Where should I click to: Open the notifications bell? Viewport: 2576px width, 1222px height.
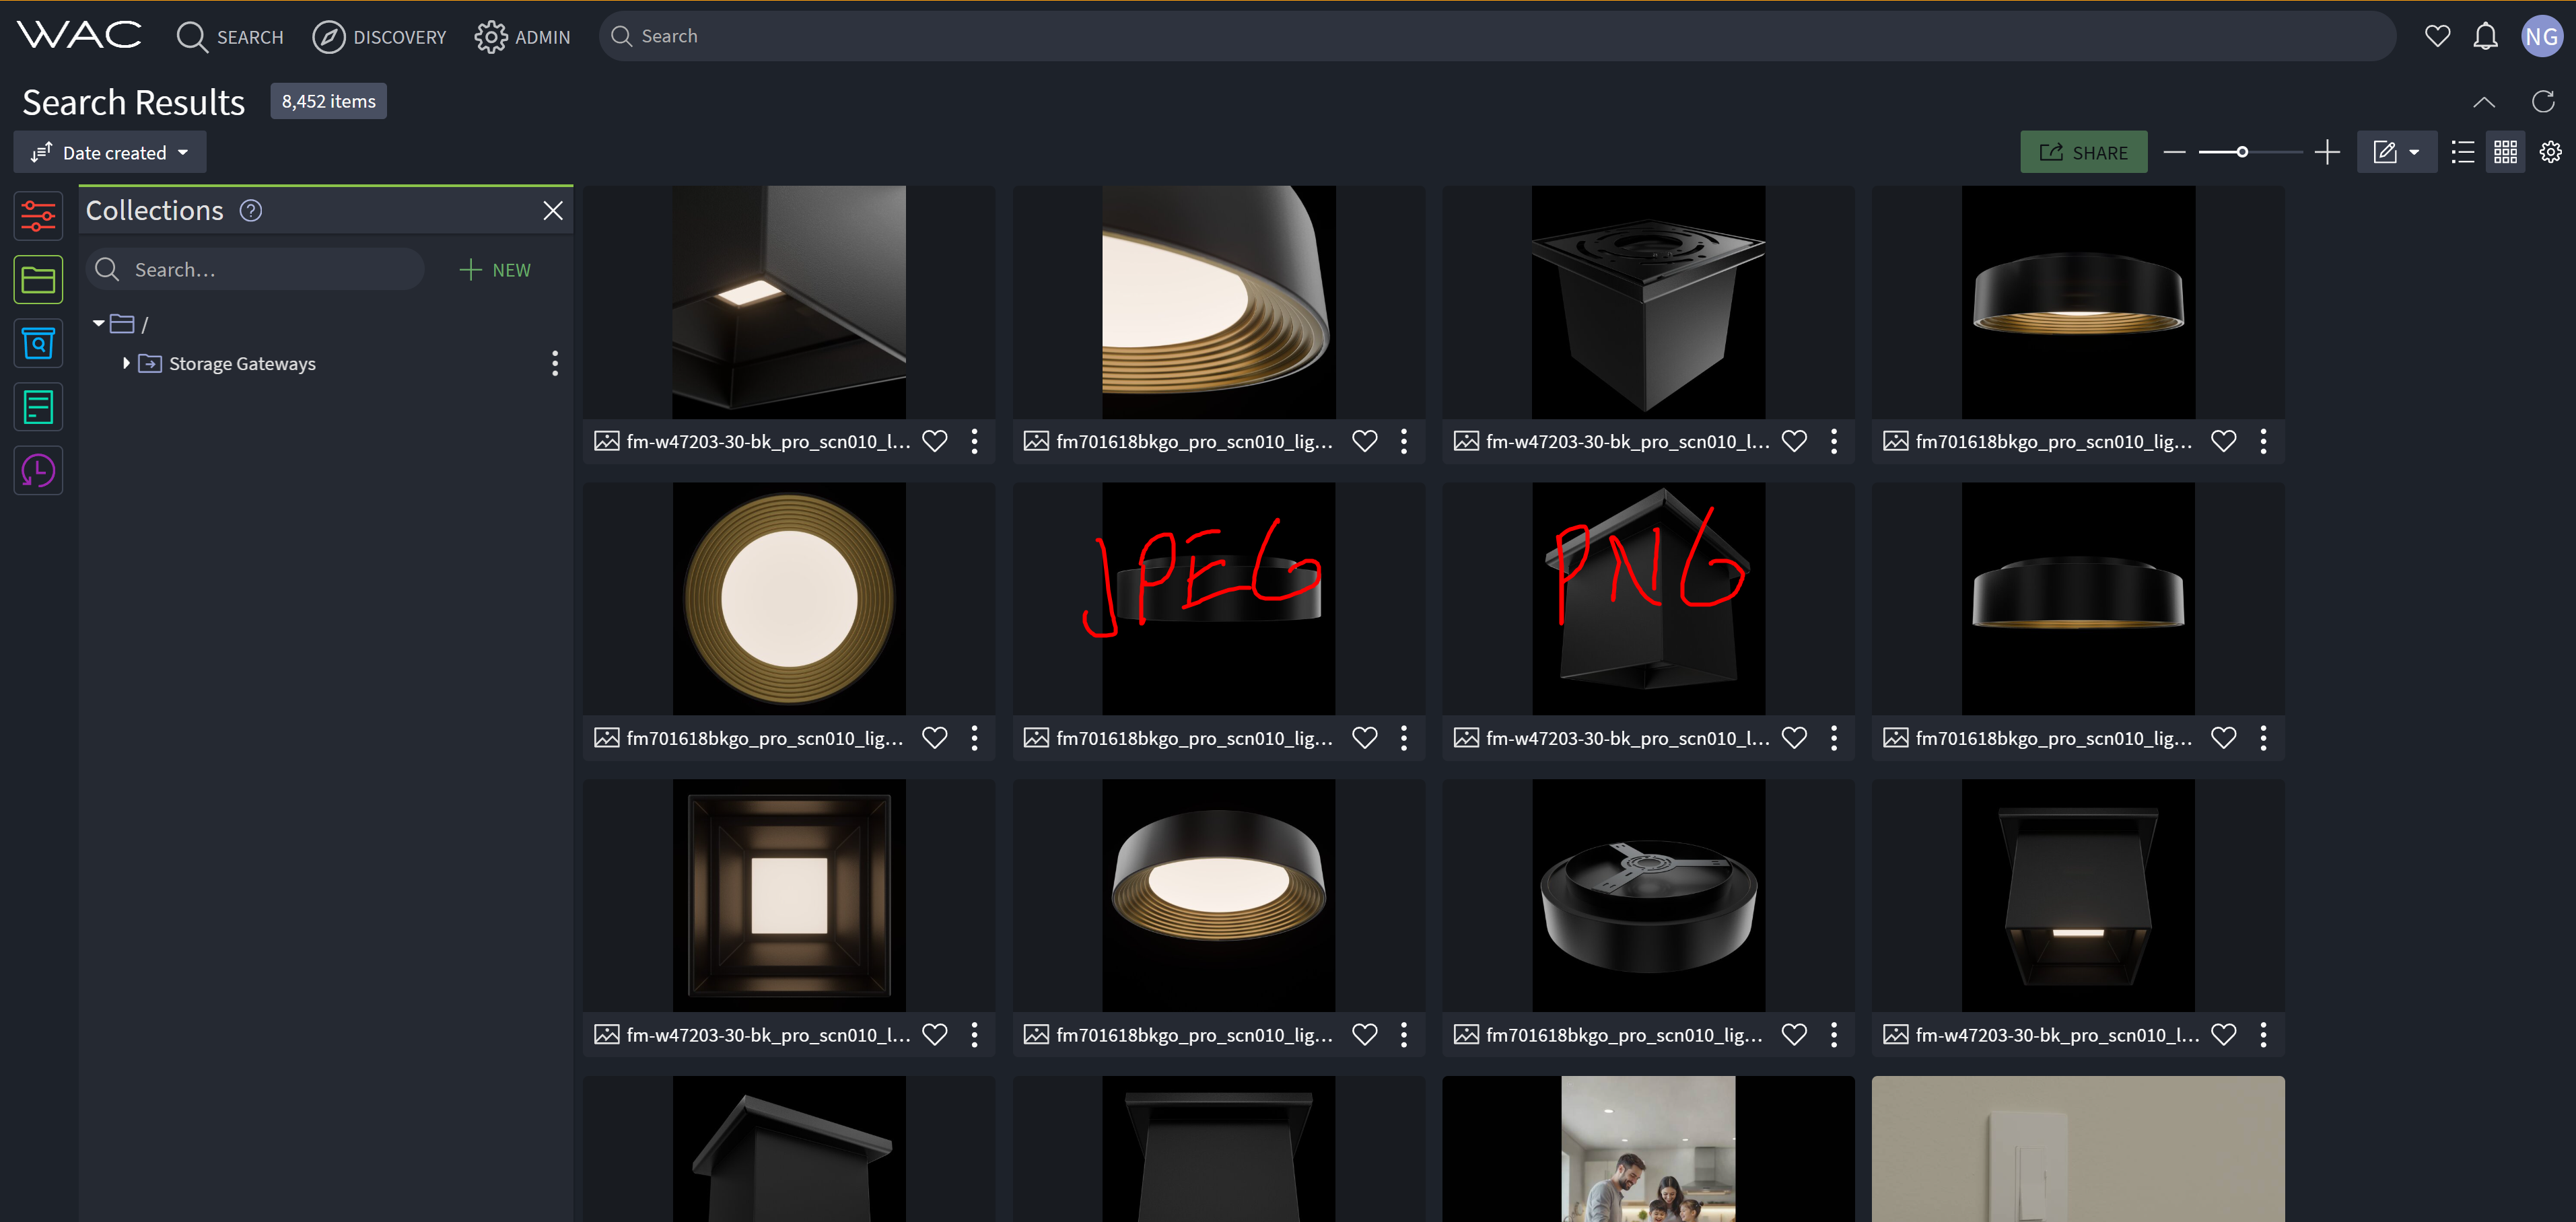pos(2485,36)
